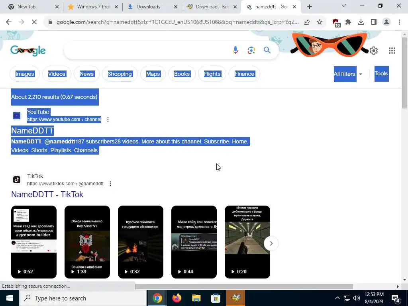Filter results by Videos
The width and height of the screenshot is (408, 306).
[x=57, y=74]
